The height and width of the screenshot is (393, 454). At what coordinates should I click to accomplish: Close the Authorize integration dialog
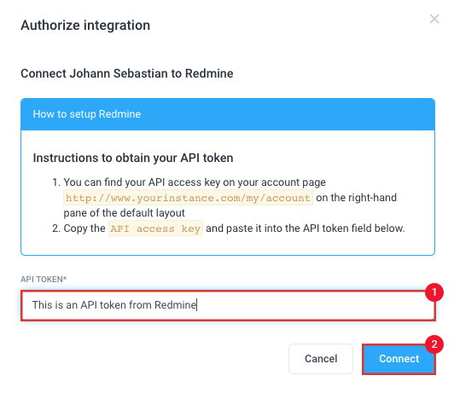434,19
